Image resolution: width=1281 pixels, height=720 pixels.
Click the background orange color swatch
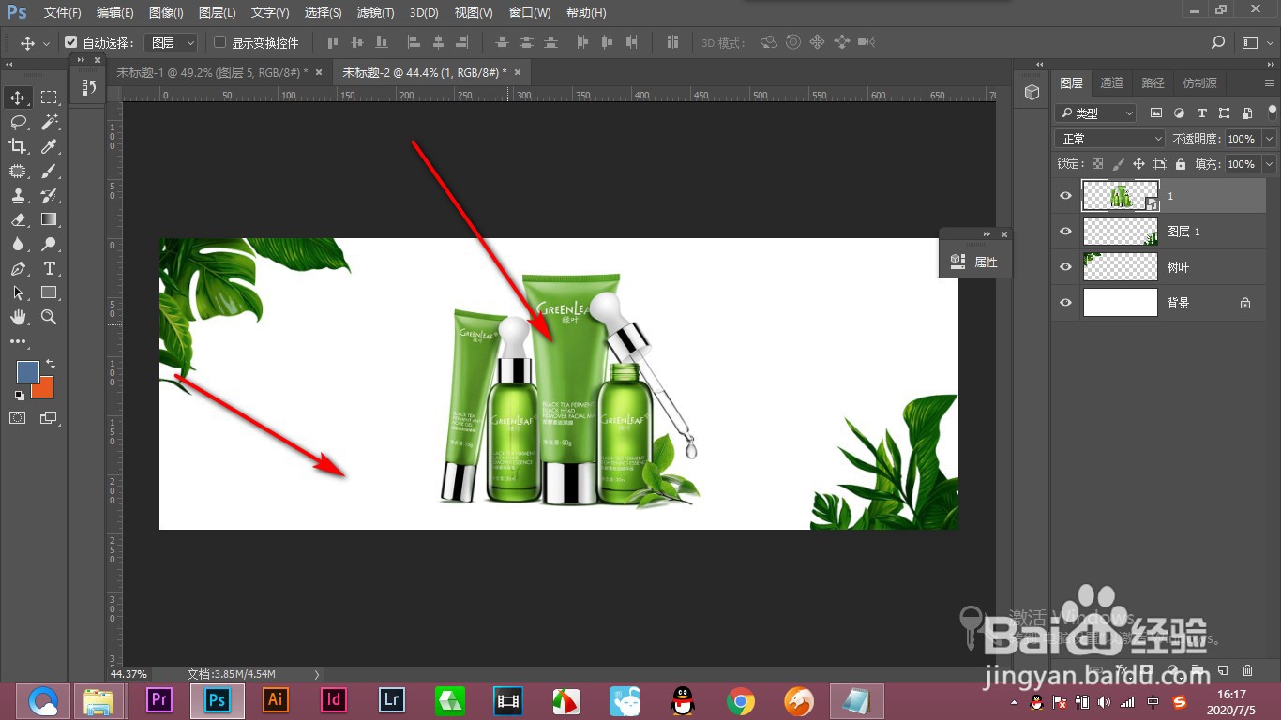pyautogui.click(x=44, y=389)
